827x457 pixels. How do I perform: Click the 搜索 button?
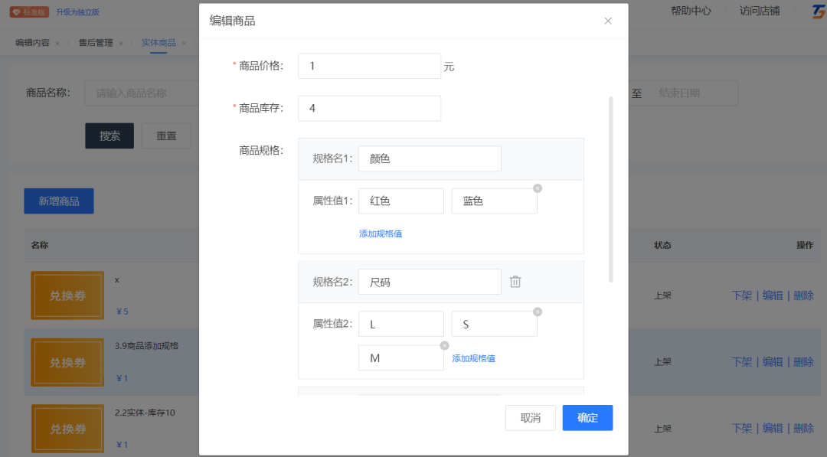[110, 136]
